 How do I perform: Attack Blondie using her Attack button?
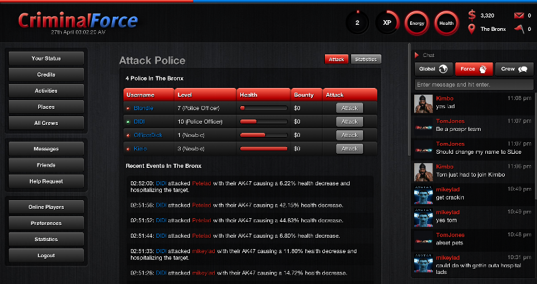(349, 108)
